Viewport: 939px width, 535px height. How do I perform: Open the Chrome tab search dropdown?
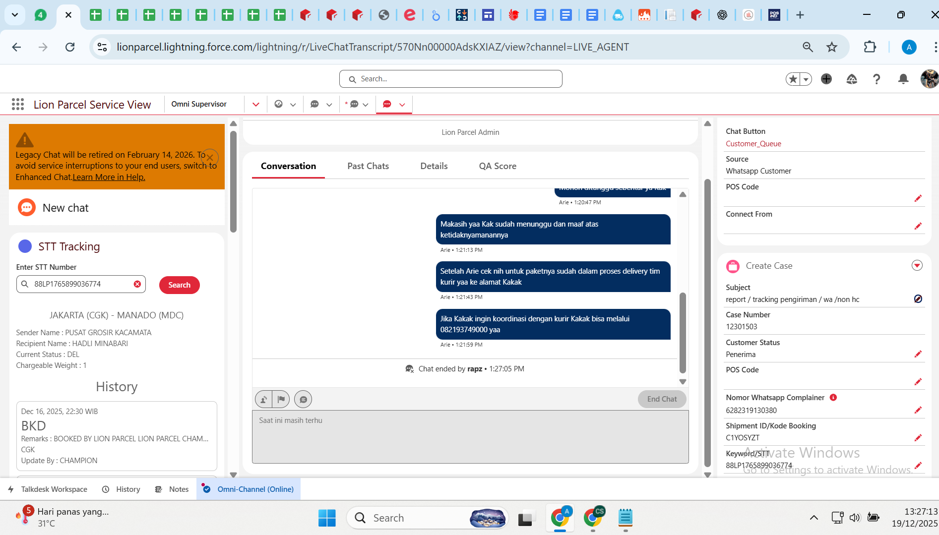[x=15, y=15]
